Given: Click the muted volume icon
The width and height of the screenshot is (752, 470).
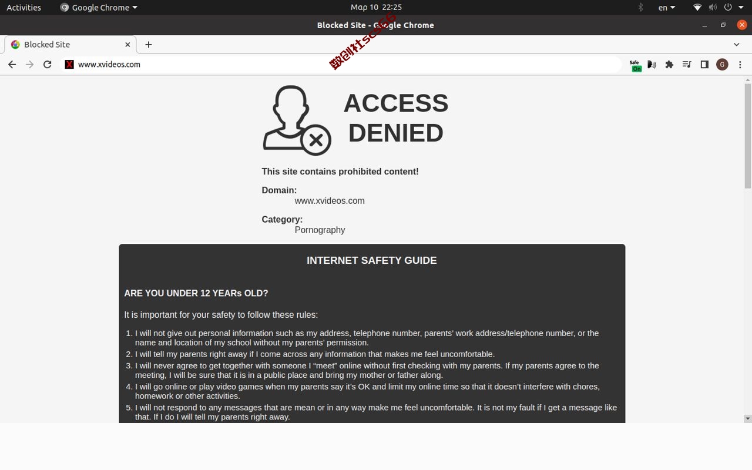Looking at the screenshot, I should [x=713, y=8].
